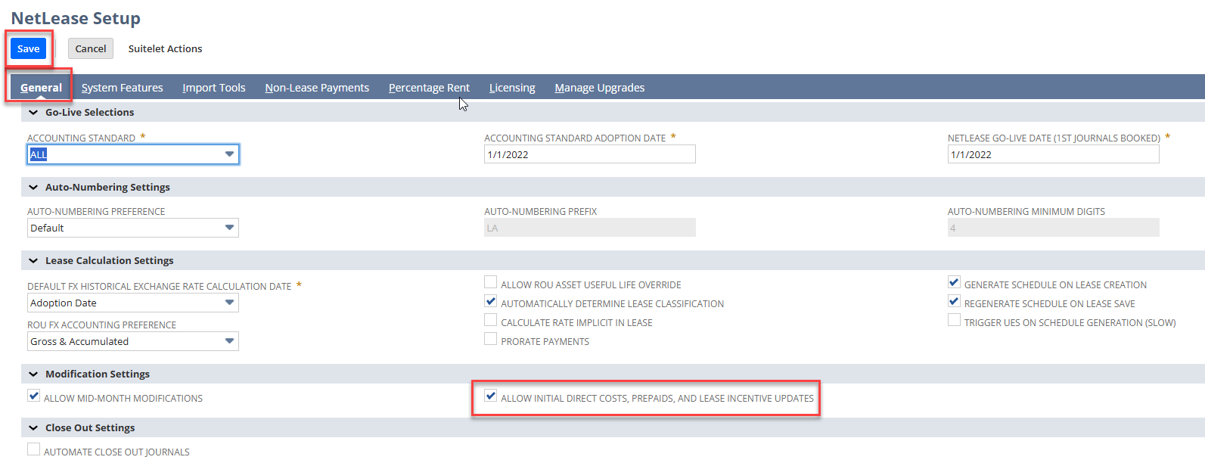The width and height of the screenshot is (1205, 463).
Task: Click the Cancel button
Action: 91,48
